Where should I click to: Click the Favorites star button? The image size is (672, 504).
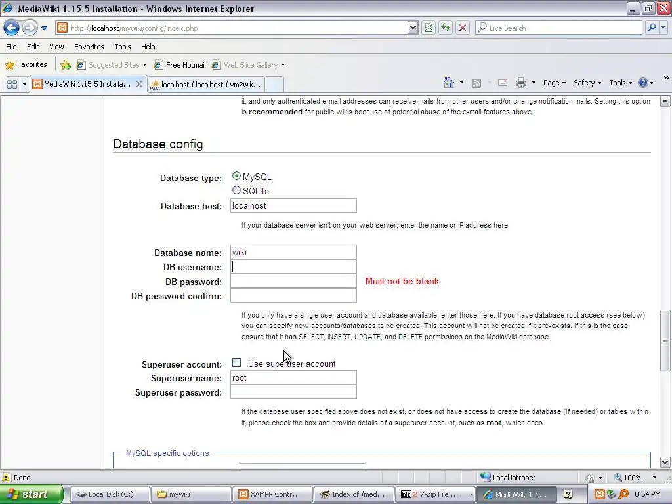pyautogui.click(x=26, y=65)
